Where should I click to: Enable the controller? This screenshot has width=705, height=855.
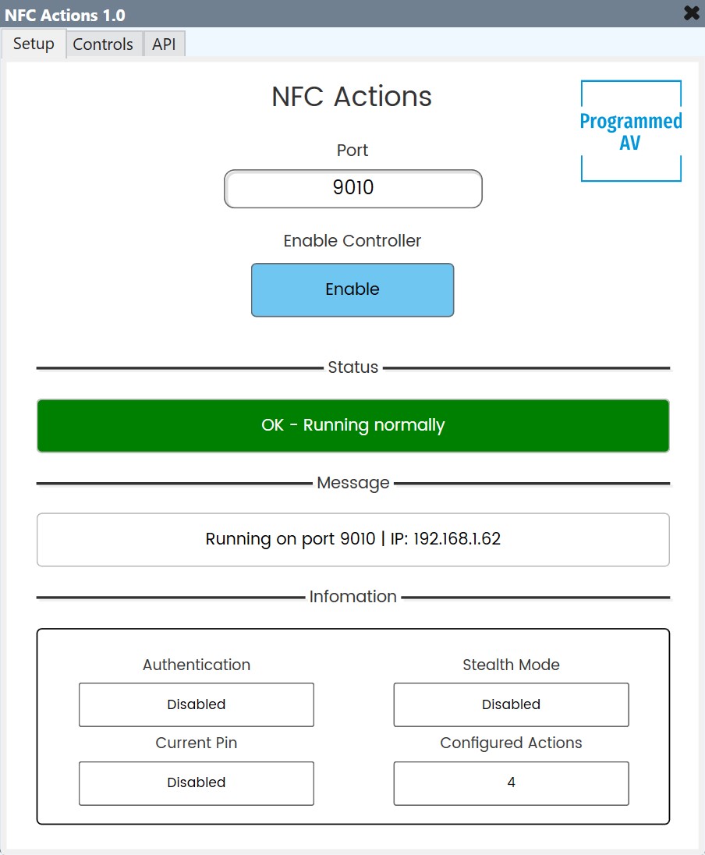352,289
